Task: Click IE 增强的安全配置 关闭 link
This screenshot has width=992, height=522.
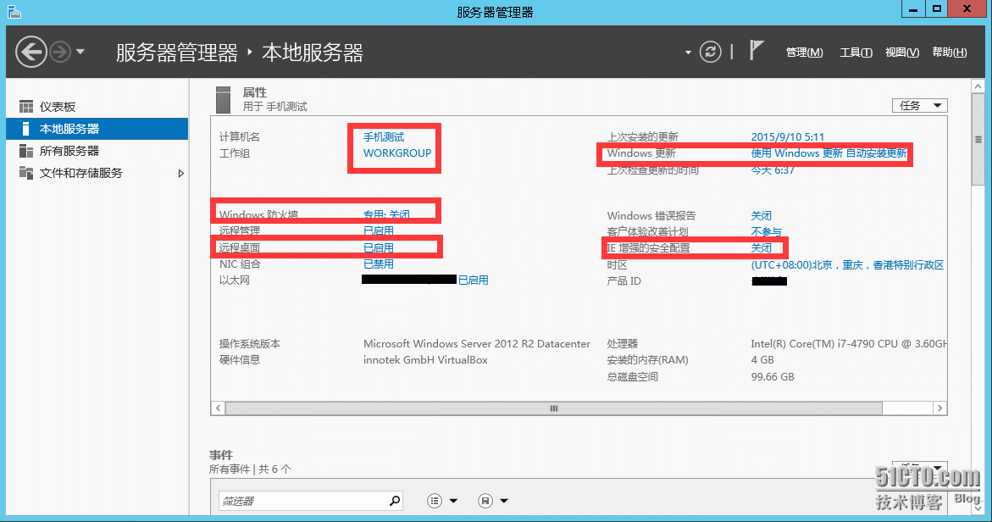Action: [x=761, y=248]
